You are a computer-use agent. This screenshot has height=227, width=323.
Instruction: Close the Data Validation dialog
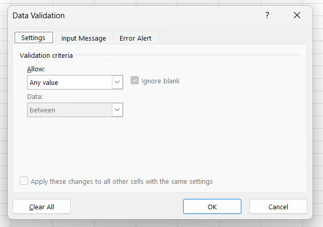pos(297,16)
